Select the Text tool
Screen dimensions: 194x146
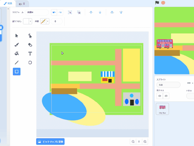(x=30, y=54)
